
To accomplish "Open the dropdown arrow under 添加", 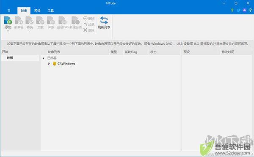I will tap(8, 31).
